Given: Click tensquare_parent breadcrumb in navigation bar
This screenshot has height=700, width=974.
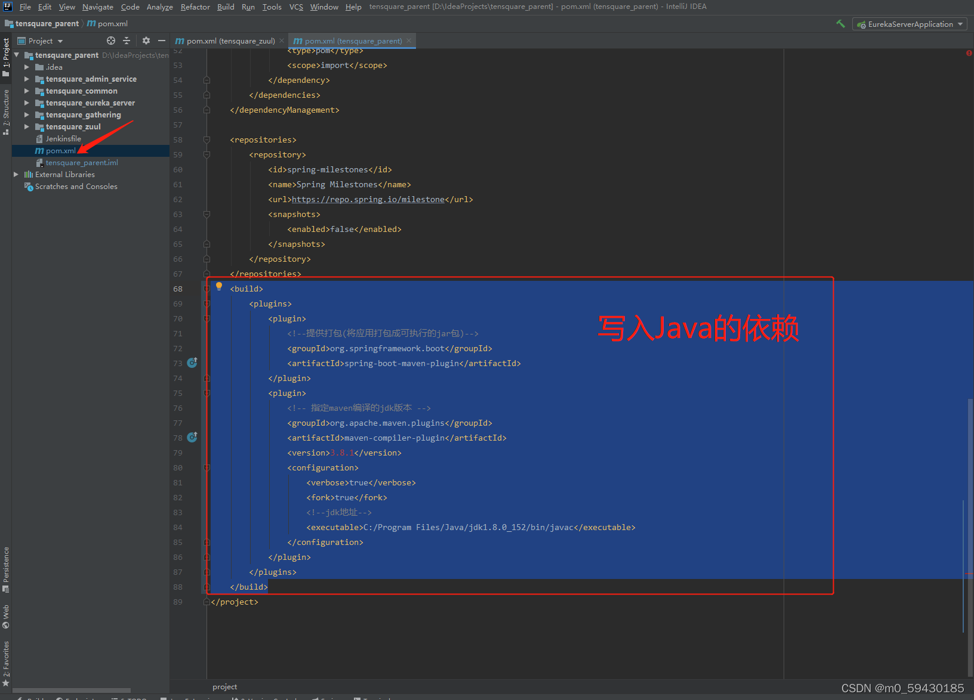Looking at the screenshot, I should [x=42, y=24].
